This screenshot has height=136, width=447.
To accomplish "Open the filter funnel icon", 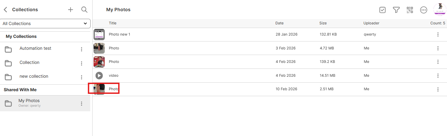I will [x=396, y=10].
